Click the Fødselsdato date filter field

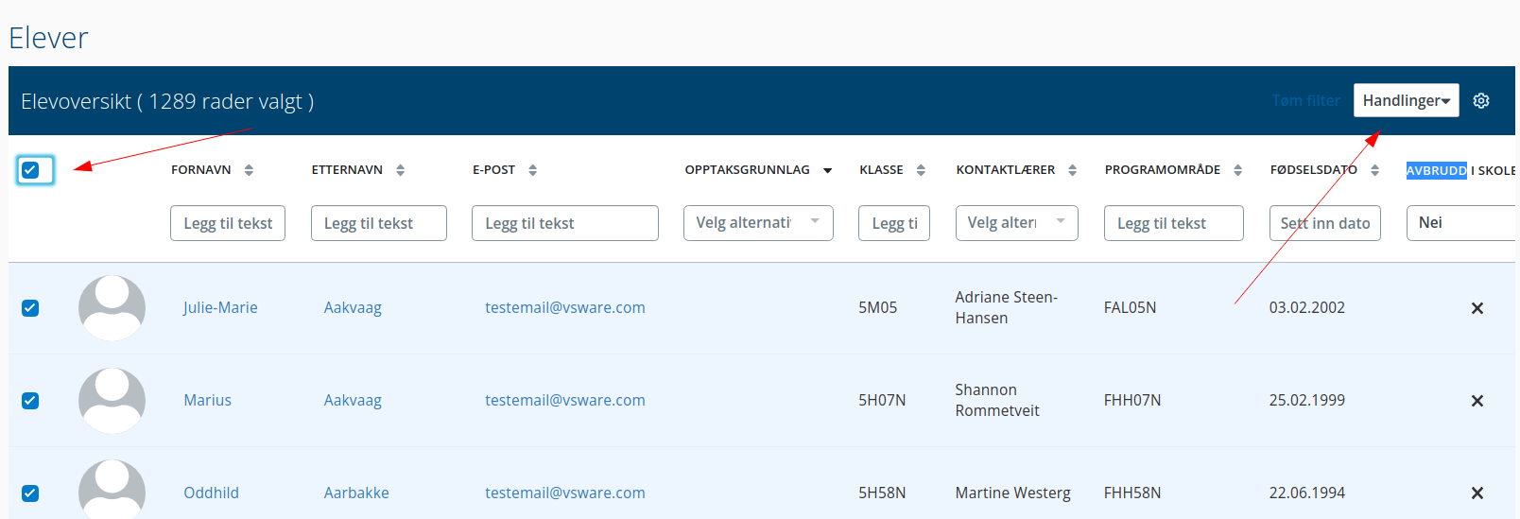[1324, 223]
